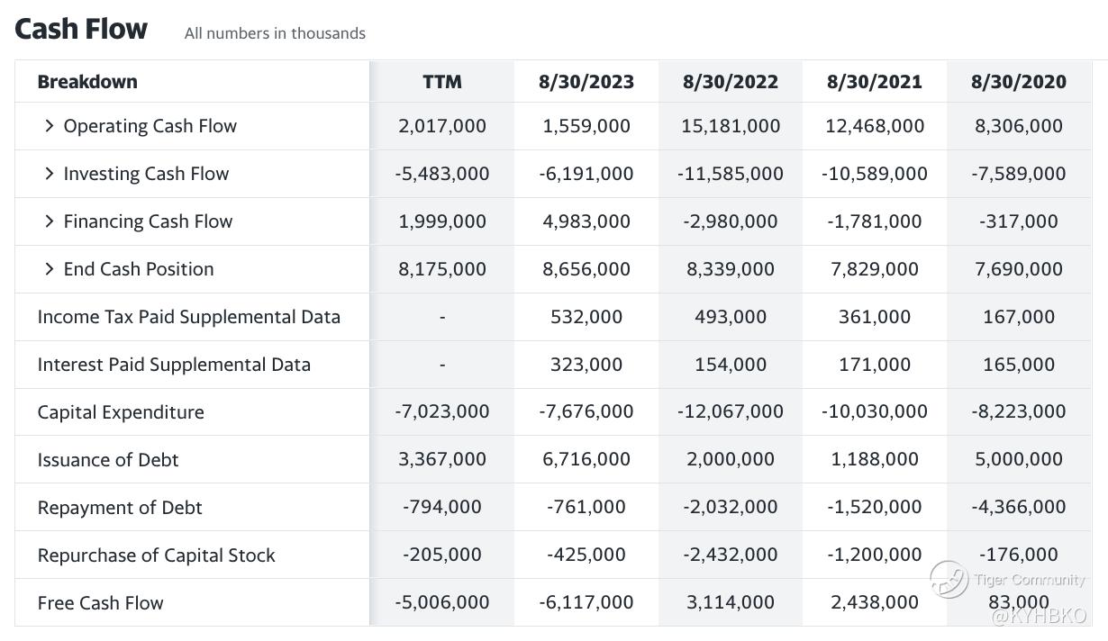Screen dimensions: 1108x641
Task: Select Operating Cash Flow value 12,468,000
Action: coord(875,126)
